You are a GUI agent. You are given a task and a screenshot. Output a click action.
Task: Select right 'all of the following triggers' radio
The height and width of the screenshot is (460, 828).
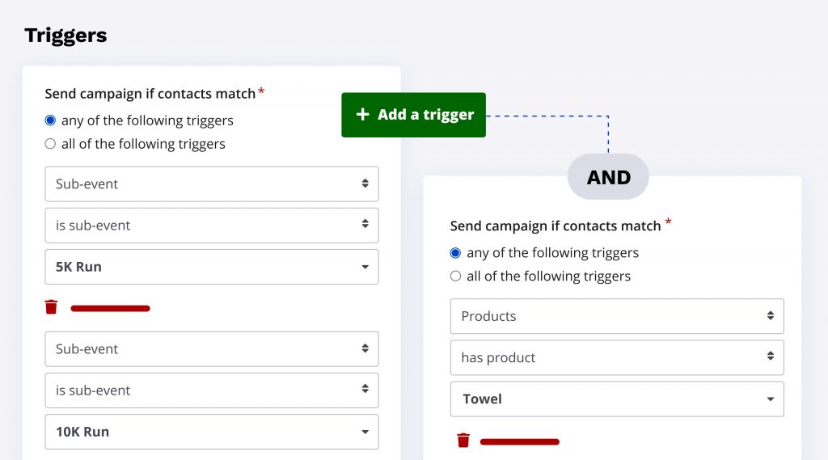point(455,276)
